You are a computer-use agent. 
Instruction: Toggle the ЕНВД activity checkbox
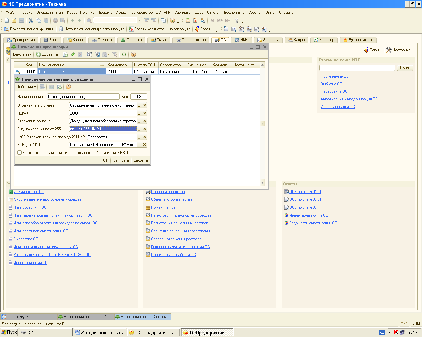(19, 152)
